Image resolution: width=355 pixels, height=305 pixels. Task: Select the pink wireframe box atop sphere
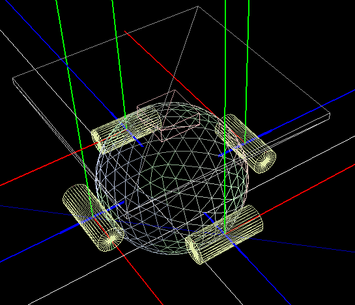coord(169,115)
